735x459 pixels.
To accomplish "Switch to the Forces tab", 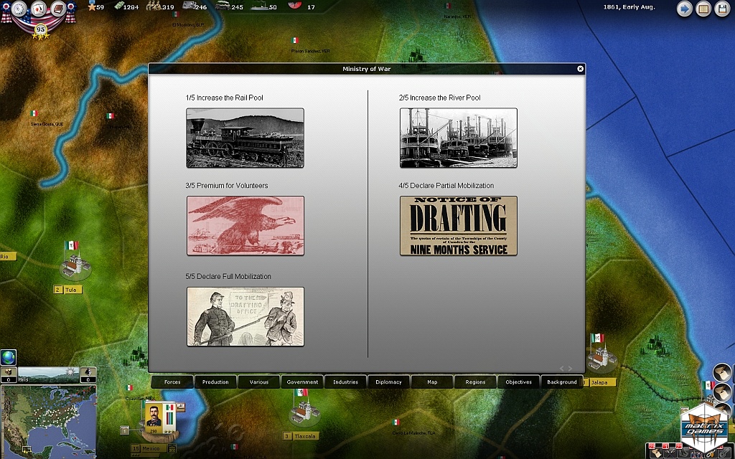I will [172, 382].
